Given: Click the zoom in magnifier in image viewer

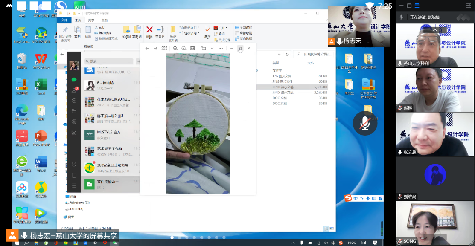Looking at the screenshot, I should [175, 49].
